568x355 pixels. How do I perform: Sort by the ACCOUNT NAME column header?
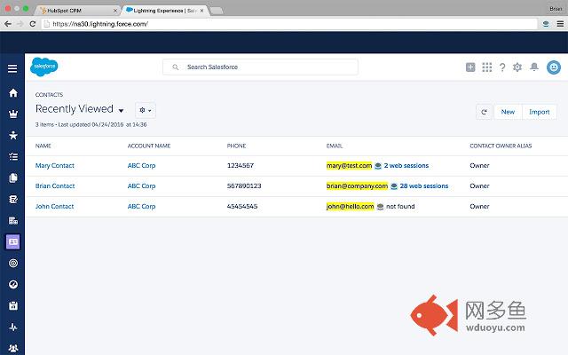[149, 146]
